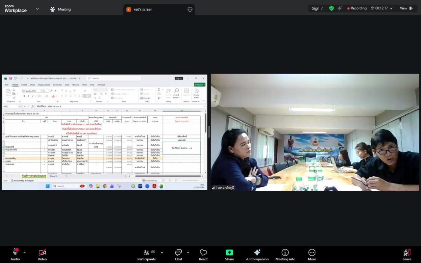This screenshot has height=263, width=421.
Task: Toggle Merge & Center in Alignment group
Action: pyautogui.click(x=87, y=96)
